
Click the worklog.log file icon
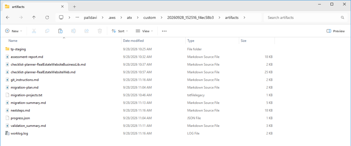click(7, 133)
